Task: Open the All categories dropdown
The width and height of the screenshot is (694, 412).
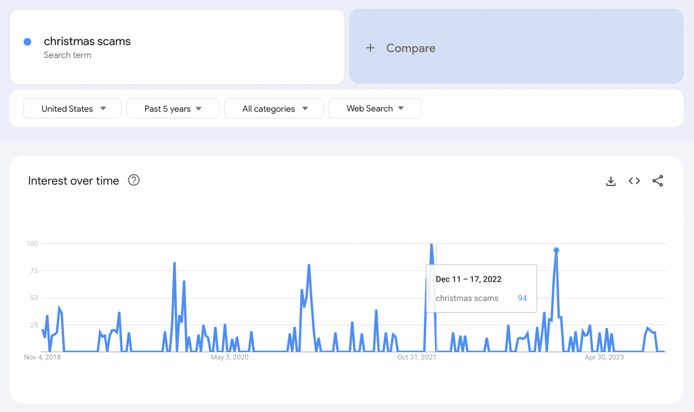Action: pyautogui.click(x=274, y=108)
